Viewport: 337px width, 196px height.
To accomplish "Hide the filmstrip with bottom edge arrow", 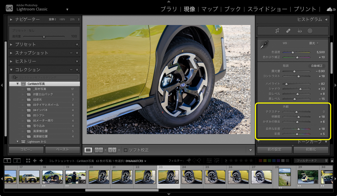I will (169, 194).
